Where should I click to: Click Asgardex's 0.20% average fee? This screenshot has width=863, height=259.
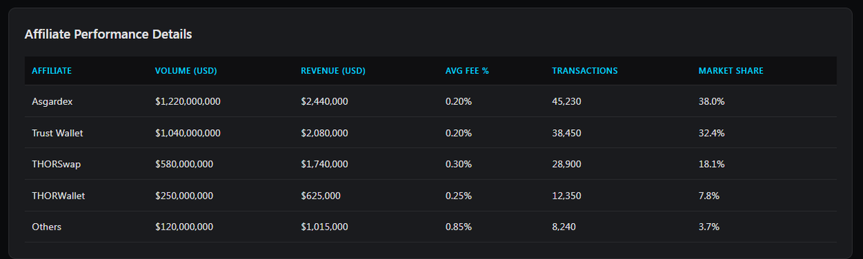(459, 102)
